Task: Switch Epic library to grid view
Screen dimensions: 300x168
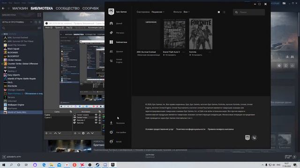Action: (x=219, y=12)
